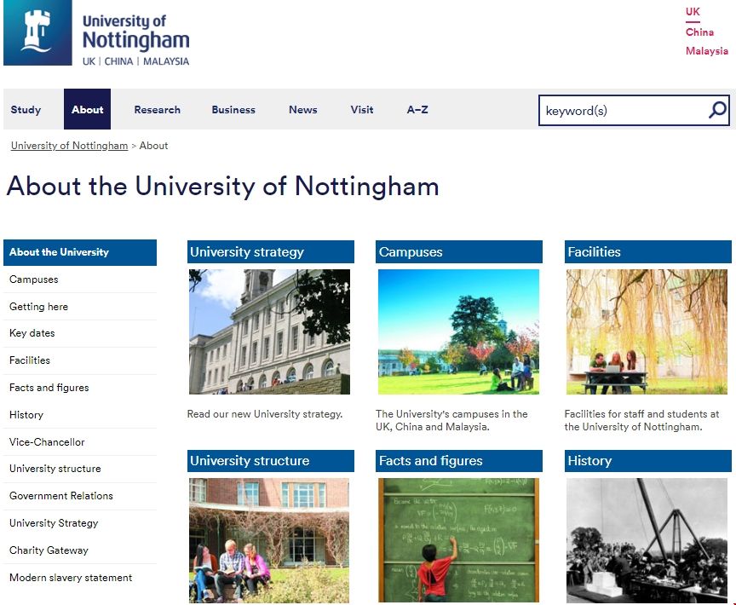Open the Study navigation menu item
The height and width of the screenshot is (605, 736).
(26, 110)
